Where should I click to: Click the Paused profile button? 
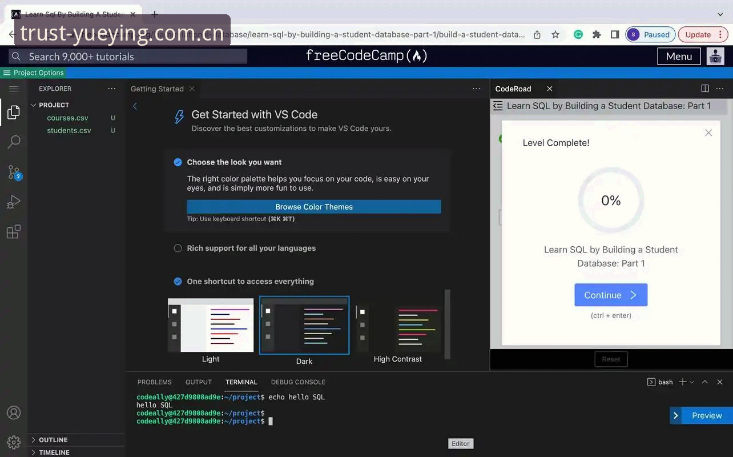[650, 34]
